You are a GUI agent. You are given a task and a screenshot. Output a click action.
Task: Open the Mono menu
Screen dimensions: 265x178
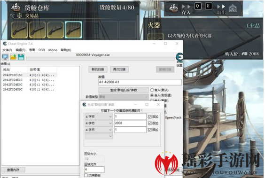tap(53, 50)
